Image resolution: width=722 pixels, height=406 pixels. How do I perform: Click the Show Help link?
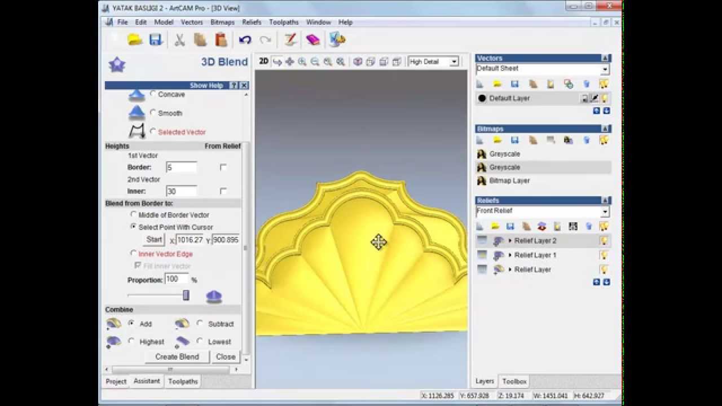pos(206,86)
